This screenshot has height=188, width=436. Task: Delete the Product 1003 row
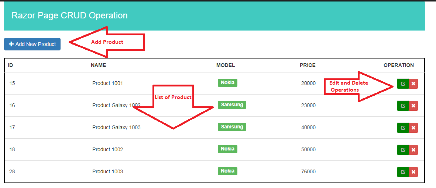tap(413, 172)
